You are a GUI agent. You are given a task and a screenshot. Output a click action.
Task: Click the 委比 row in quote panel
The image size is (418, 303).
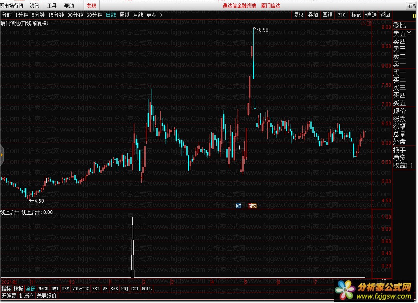pos(399,25)
